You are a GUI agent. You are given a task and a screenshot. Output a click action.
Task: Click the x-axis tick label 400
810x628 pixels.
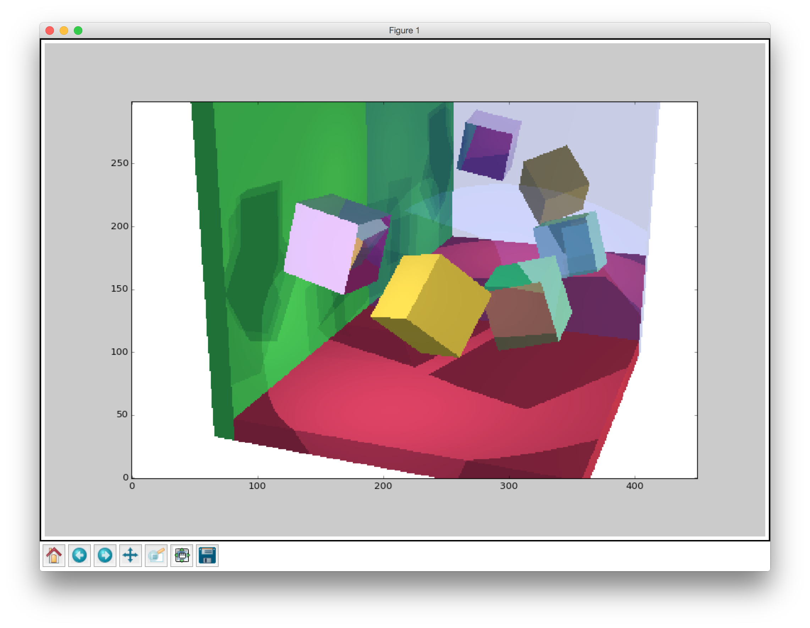634,486
